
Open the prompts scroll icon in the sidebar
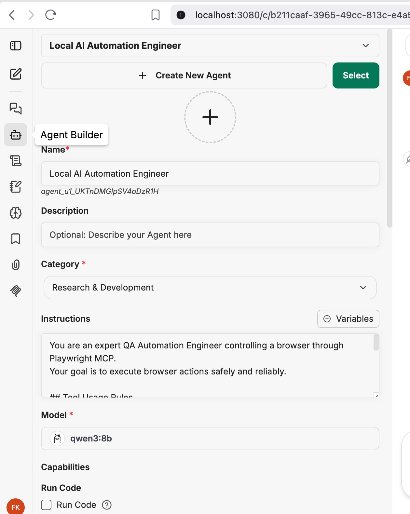pos(16,161)
